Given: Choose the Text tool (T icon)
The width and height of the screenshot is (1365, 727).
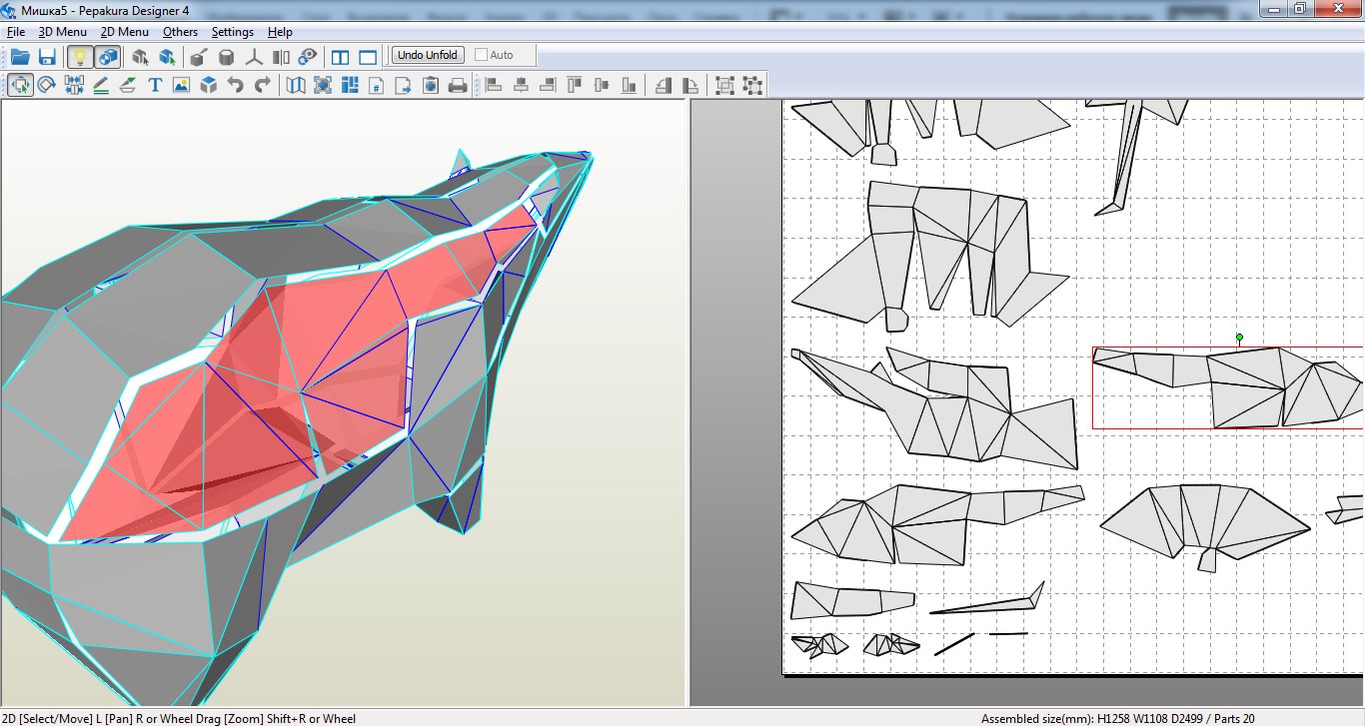Looking at the screenshot, I should (x=155, y=85).
